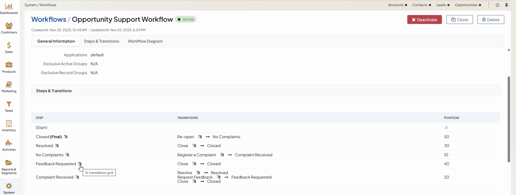This screenshot has width=516, height=195.
Task: Open translations grid for Resolve transition
Action: 198,173
